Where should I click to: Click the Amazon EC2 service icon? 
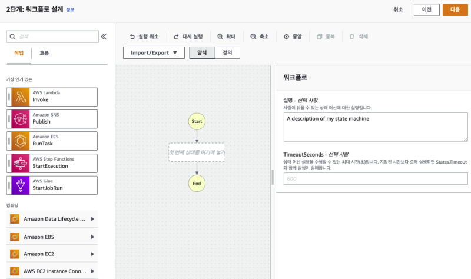[x=15, y=254]
